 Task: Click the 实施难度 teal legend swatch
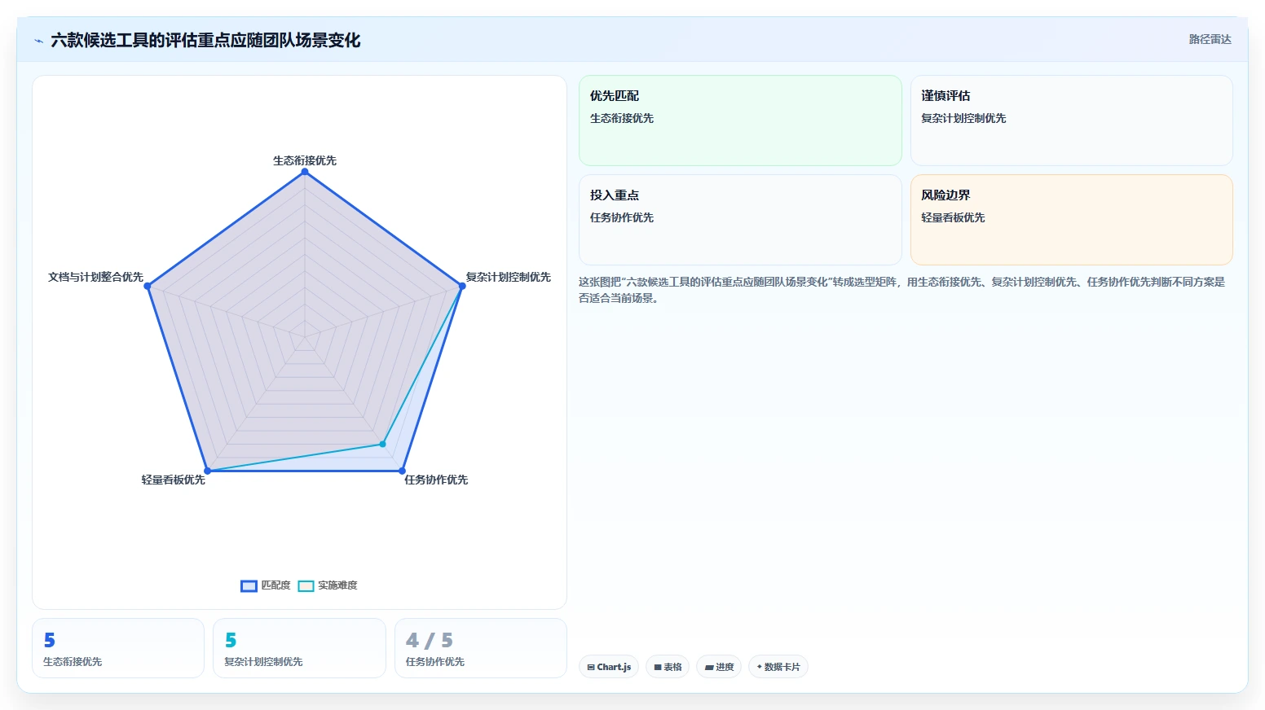pyautogui.click(x=306, y=586)
